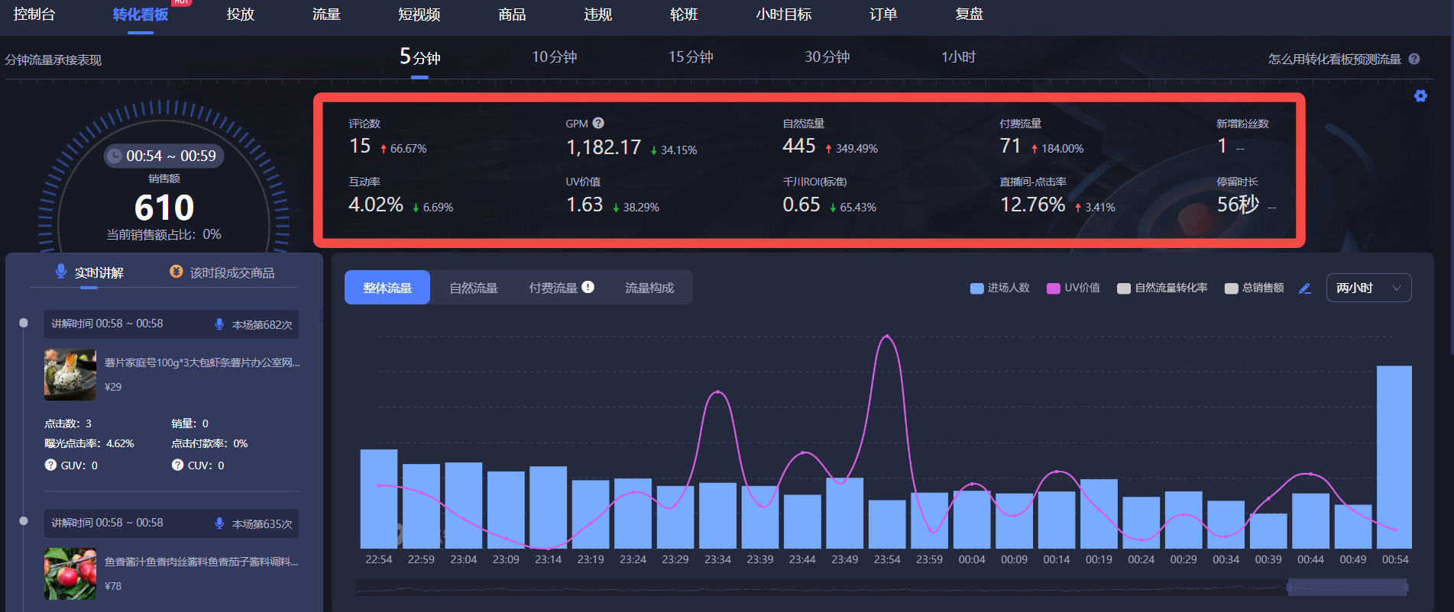Open the 订单 top menu
Viewport: 1454px width, 612px height.
(x=883, y=14)
